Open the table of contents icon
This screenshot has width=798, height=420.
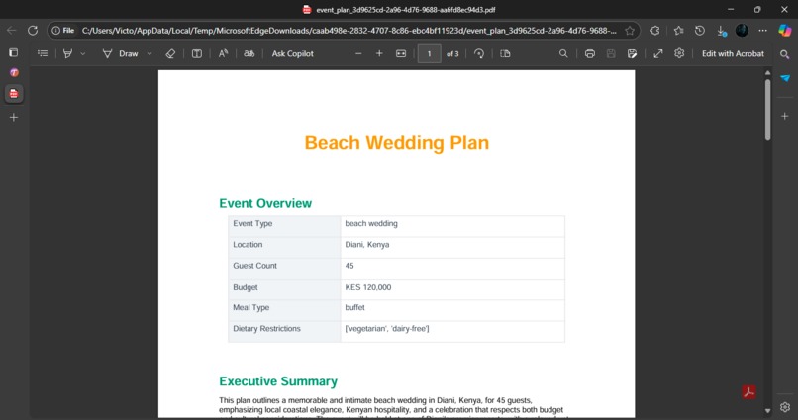(43, 53)
